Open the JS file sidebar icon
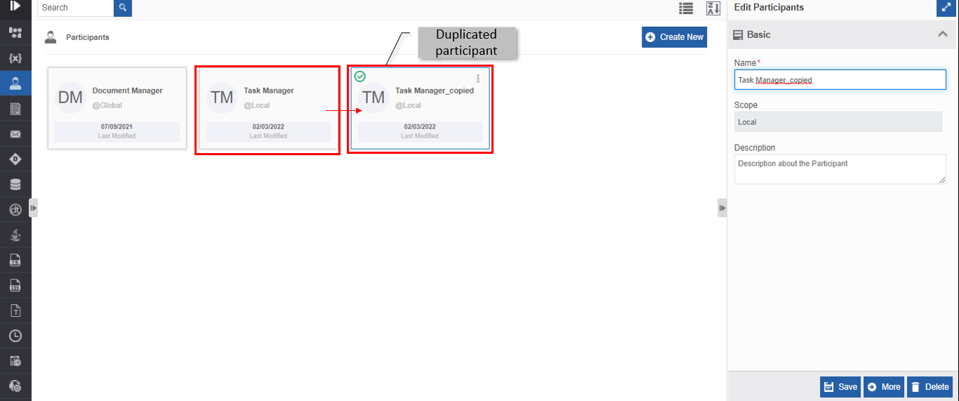959x401 pixels. 15,261
